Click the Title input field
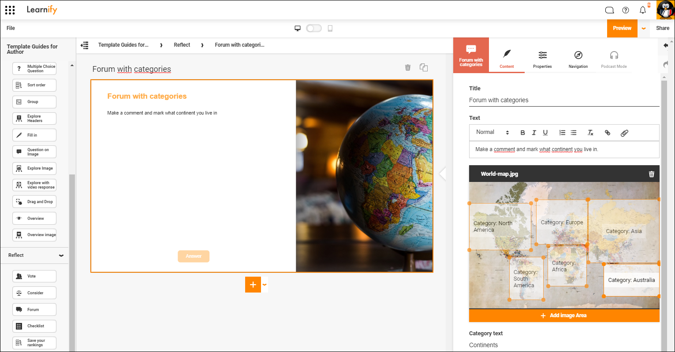Image resolution: width=675 pixels, height=352 pixels. (564, 100)
